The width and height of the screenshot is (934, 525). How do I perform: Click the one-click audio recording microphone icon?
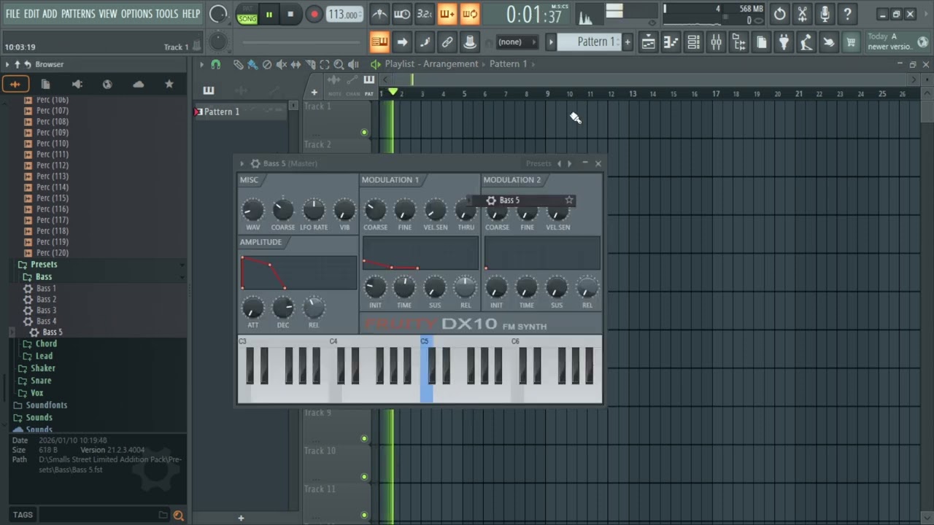tap(825, 14)
